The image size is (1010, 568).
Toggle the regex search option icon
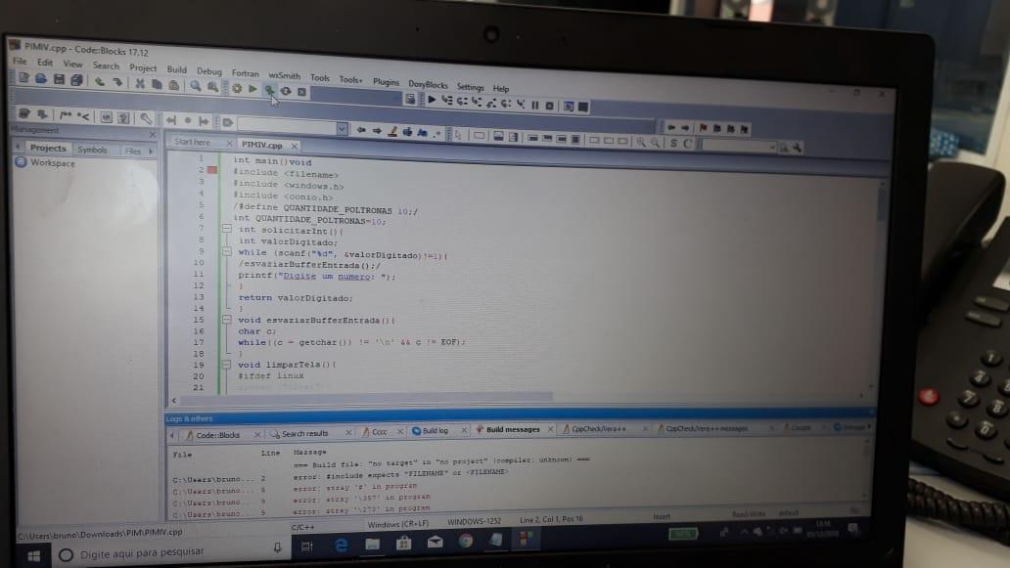[x=436, y=133]
